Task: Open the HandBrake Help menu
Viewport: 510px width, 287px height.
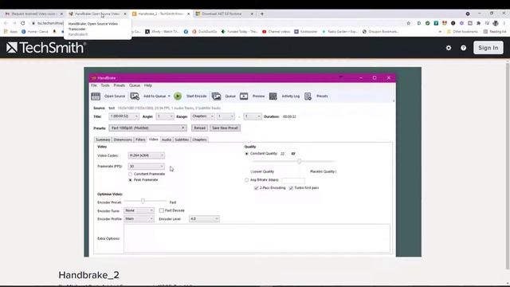Action: [x=148, y=85]
